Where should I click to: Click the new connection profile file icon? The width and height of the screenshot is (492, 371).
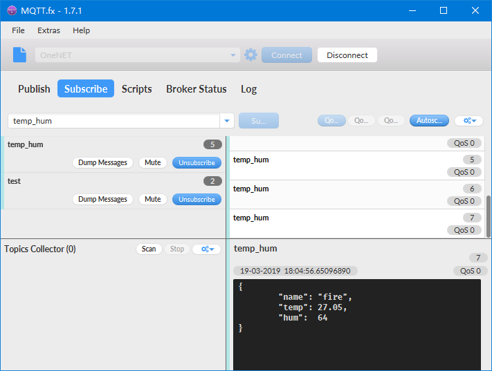(19, 55)
